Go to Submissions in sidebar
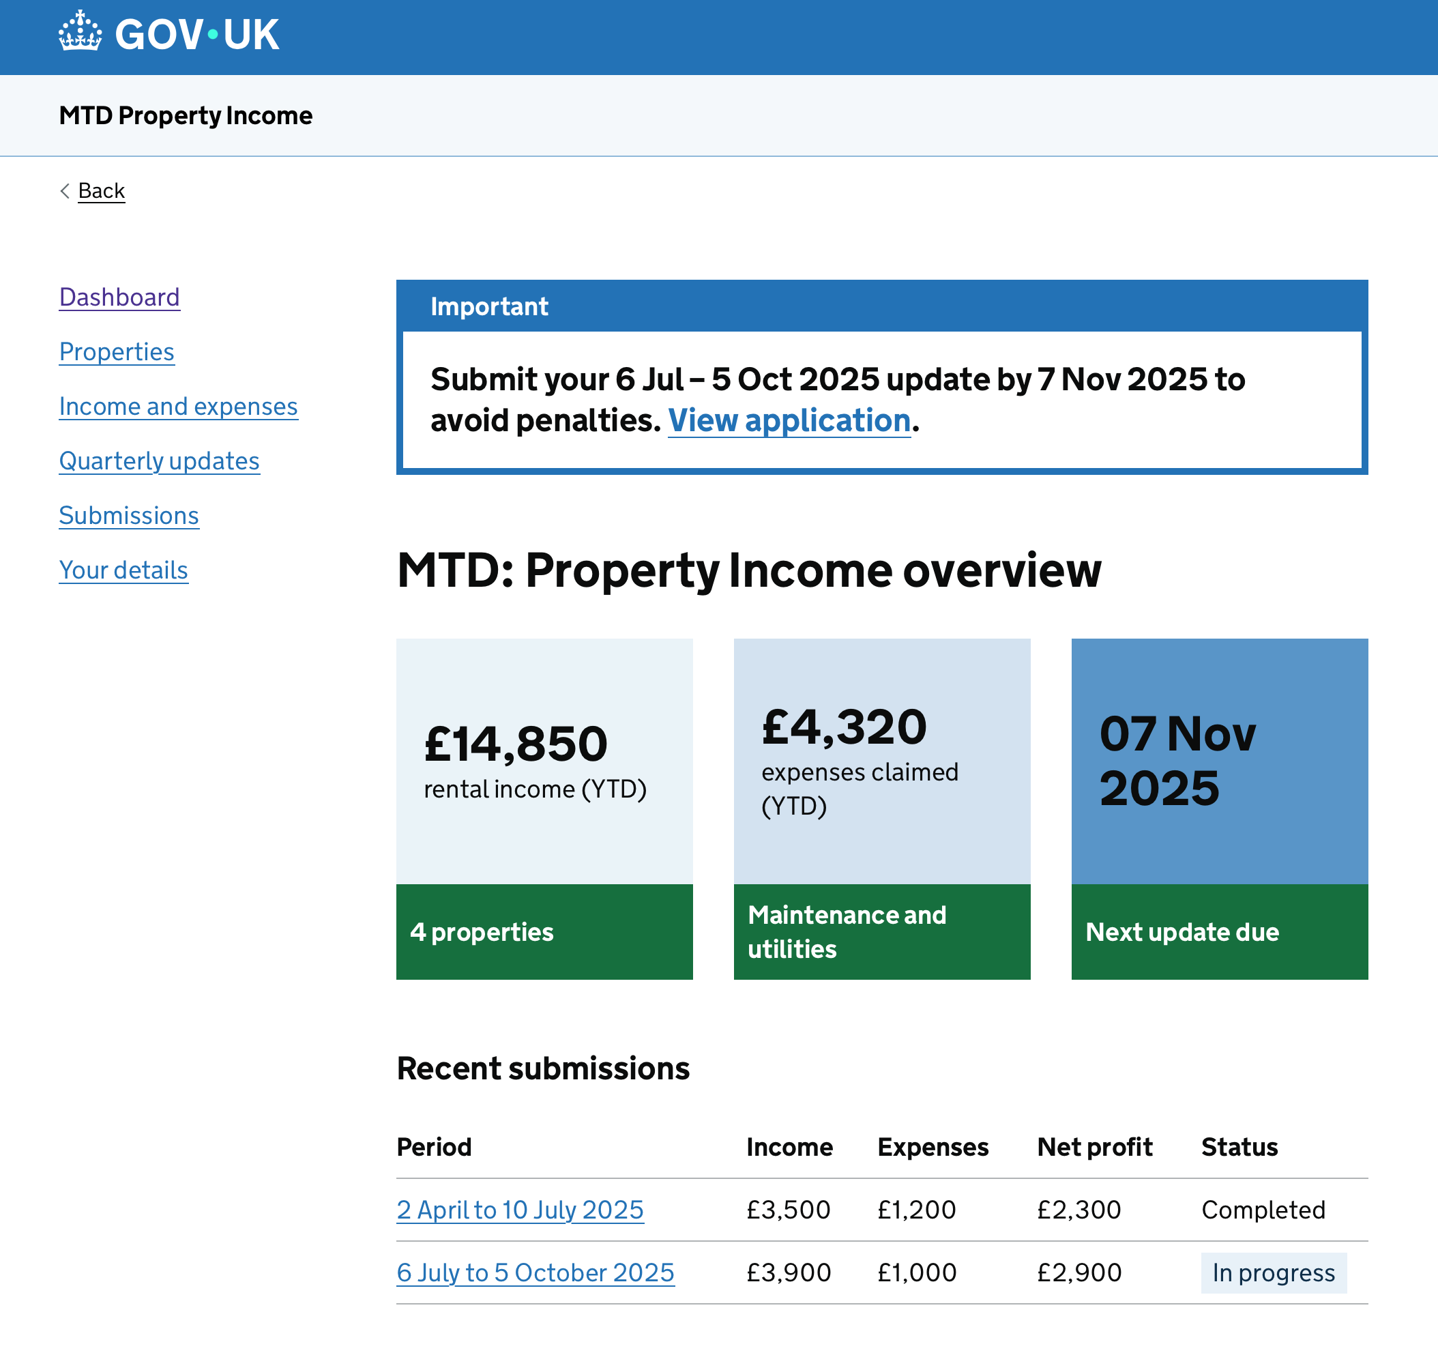This screenshot has width=1438, height=1355. pyautogui.click(x=129, y=516)
